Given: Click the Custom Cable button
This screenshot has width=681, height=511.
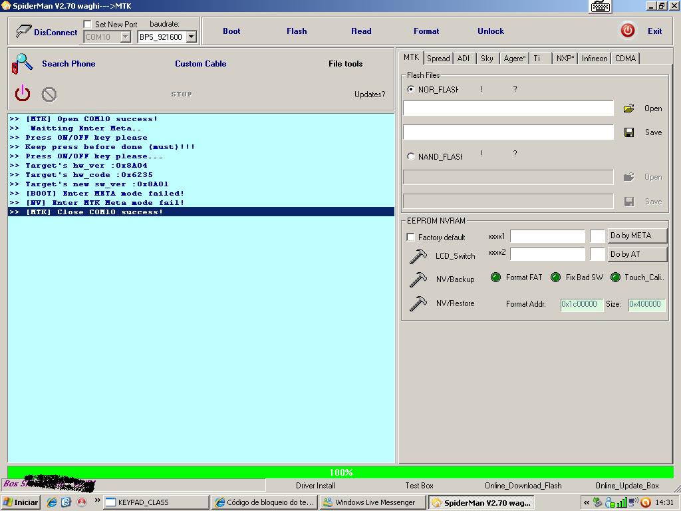Looking at the screenshot, I should click(x=201, y=63).
